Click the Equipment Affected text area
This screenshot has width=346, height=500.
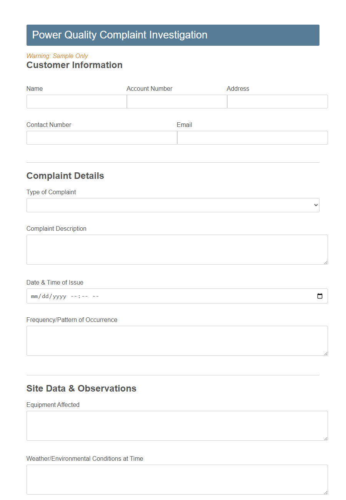pos(177,425)
